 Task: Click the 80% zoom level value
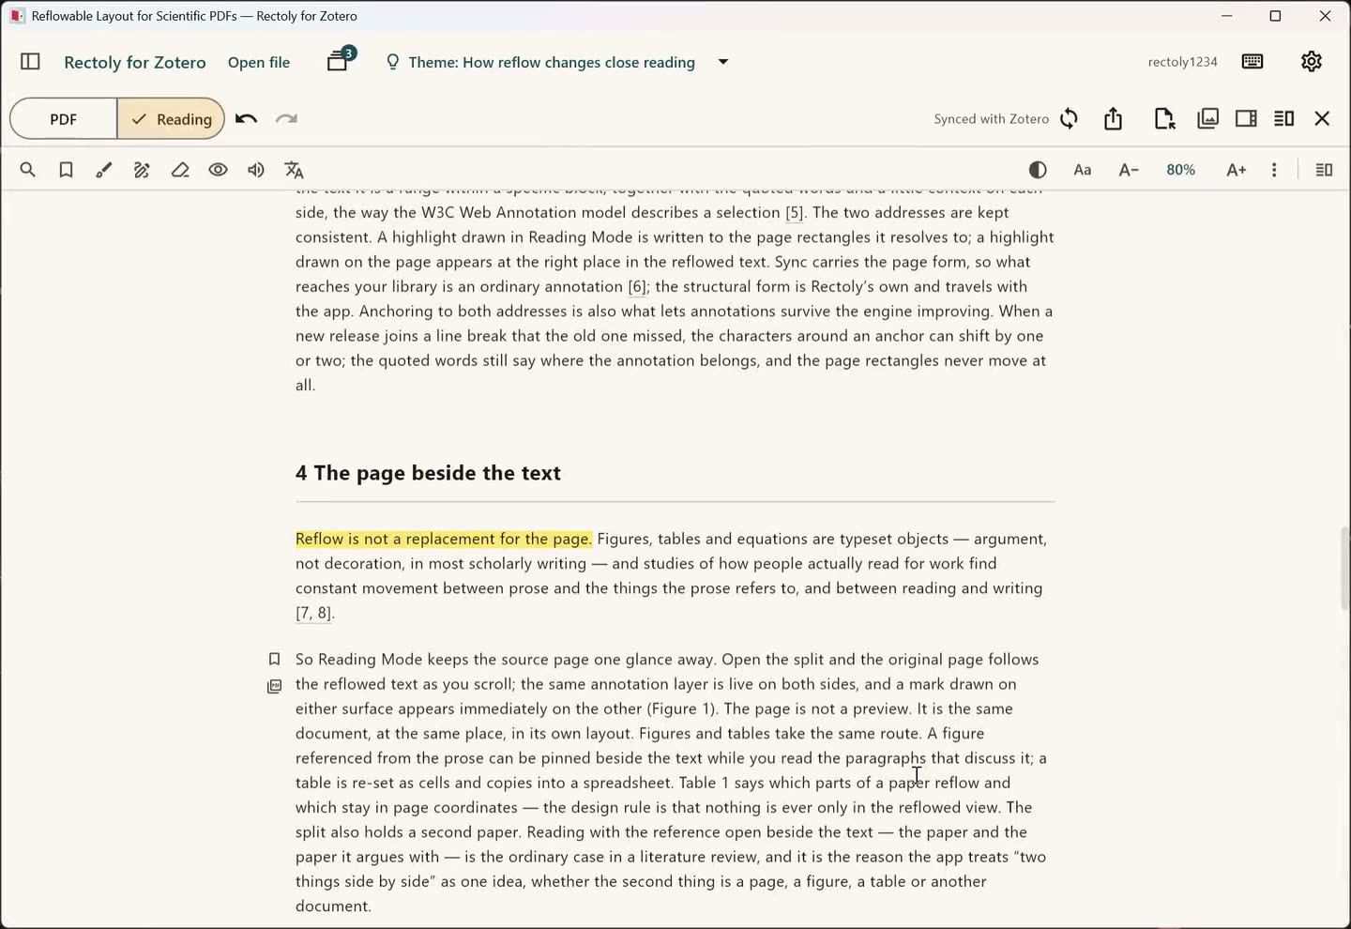click(x=1181, y=170)
